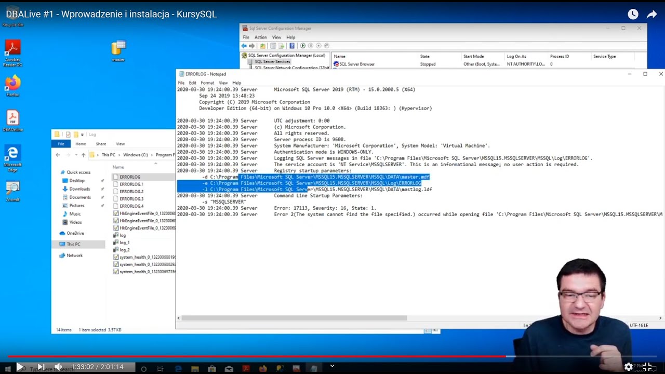Toggle full screen video mode
Image resolution: width=665 pixels, height=374 pixels.
(x=647, y=367)
